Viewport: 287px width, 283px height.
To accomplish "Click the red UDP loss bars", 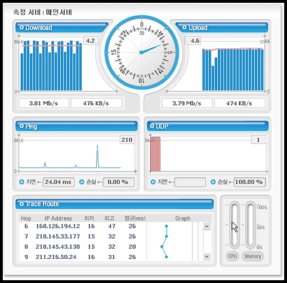I will coord(155,154).
